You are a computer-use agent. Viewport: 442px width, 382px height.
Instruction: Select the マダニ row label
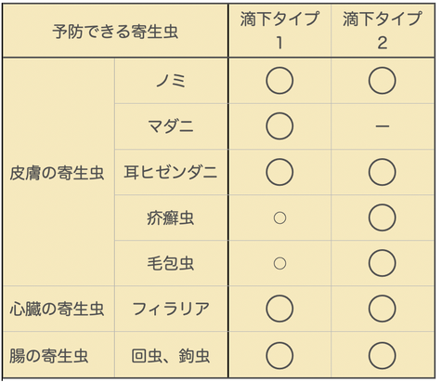[x=171, y=126]
